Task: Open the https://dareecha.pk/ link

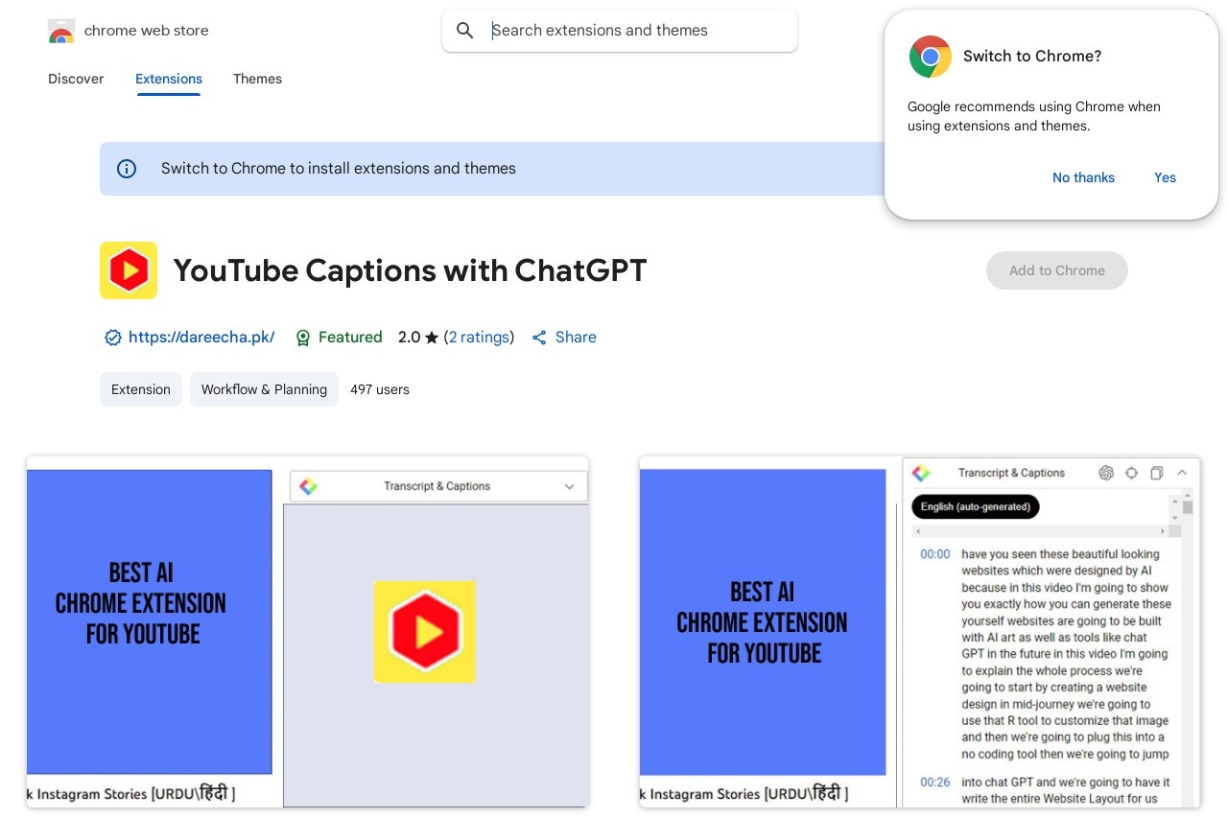Action: (201, 338)
